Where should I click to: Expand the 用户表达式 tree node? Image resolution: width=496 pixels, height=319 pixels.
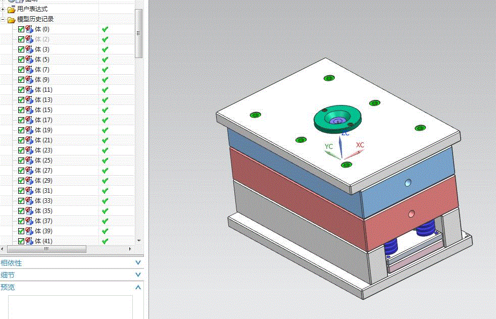coord(3,9)
